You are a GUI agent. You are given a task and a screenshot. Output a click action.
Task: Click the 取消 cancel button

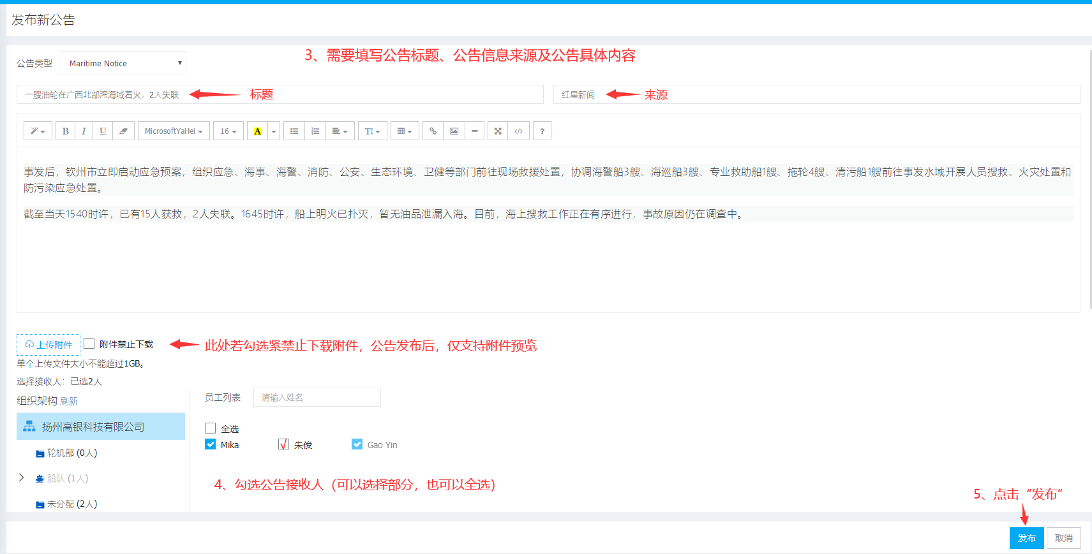coord(1064,538)
